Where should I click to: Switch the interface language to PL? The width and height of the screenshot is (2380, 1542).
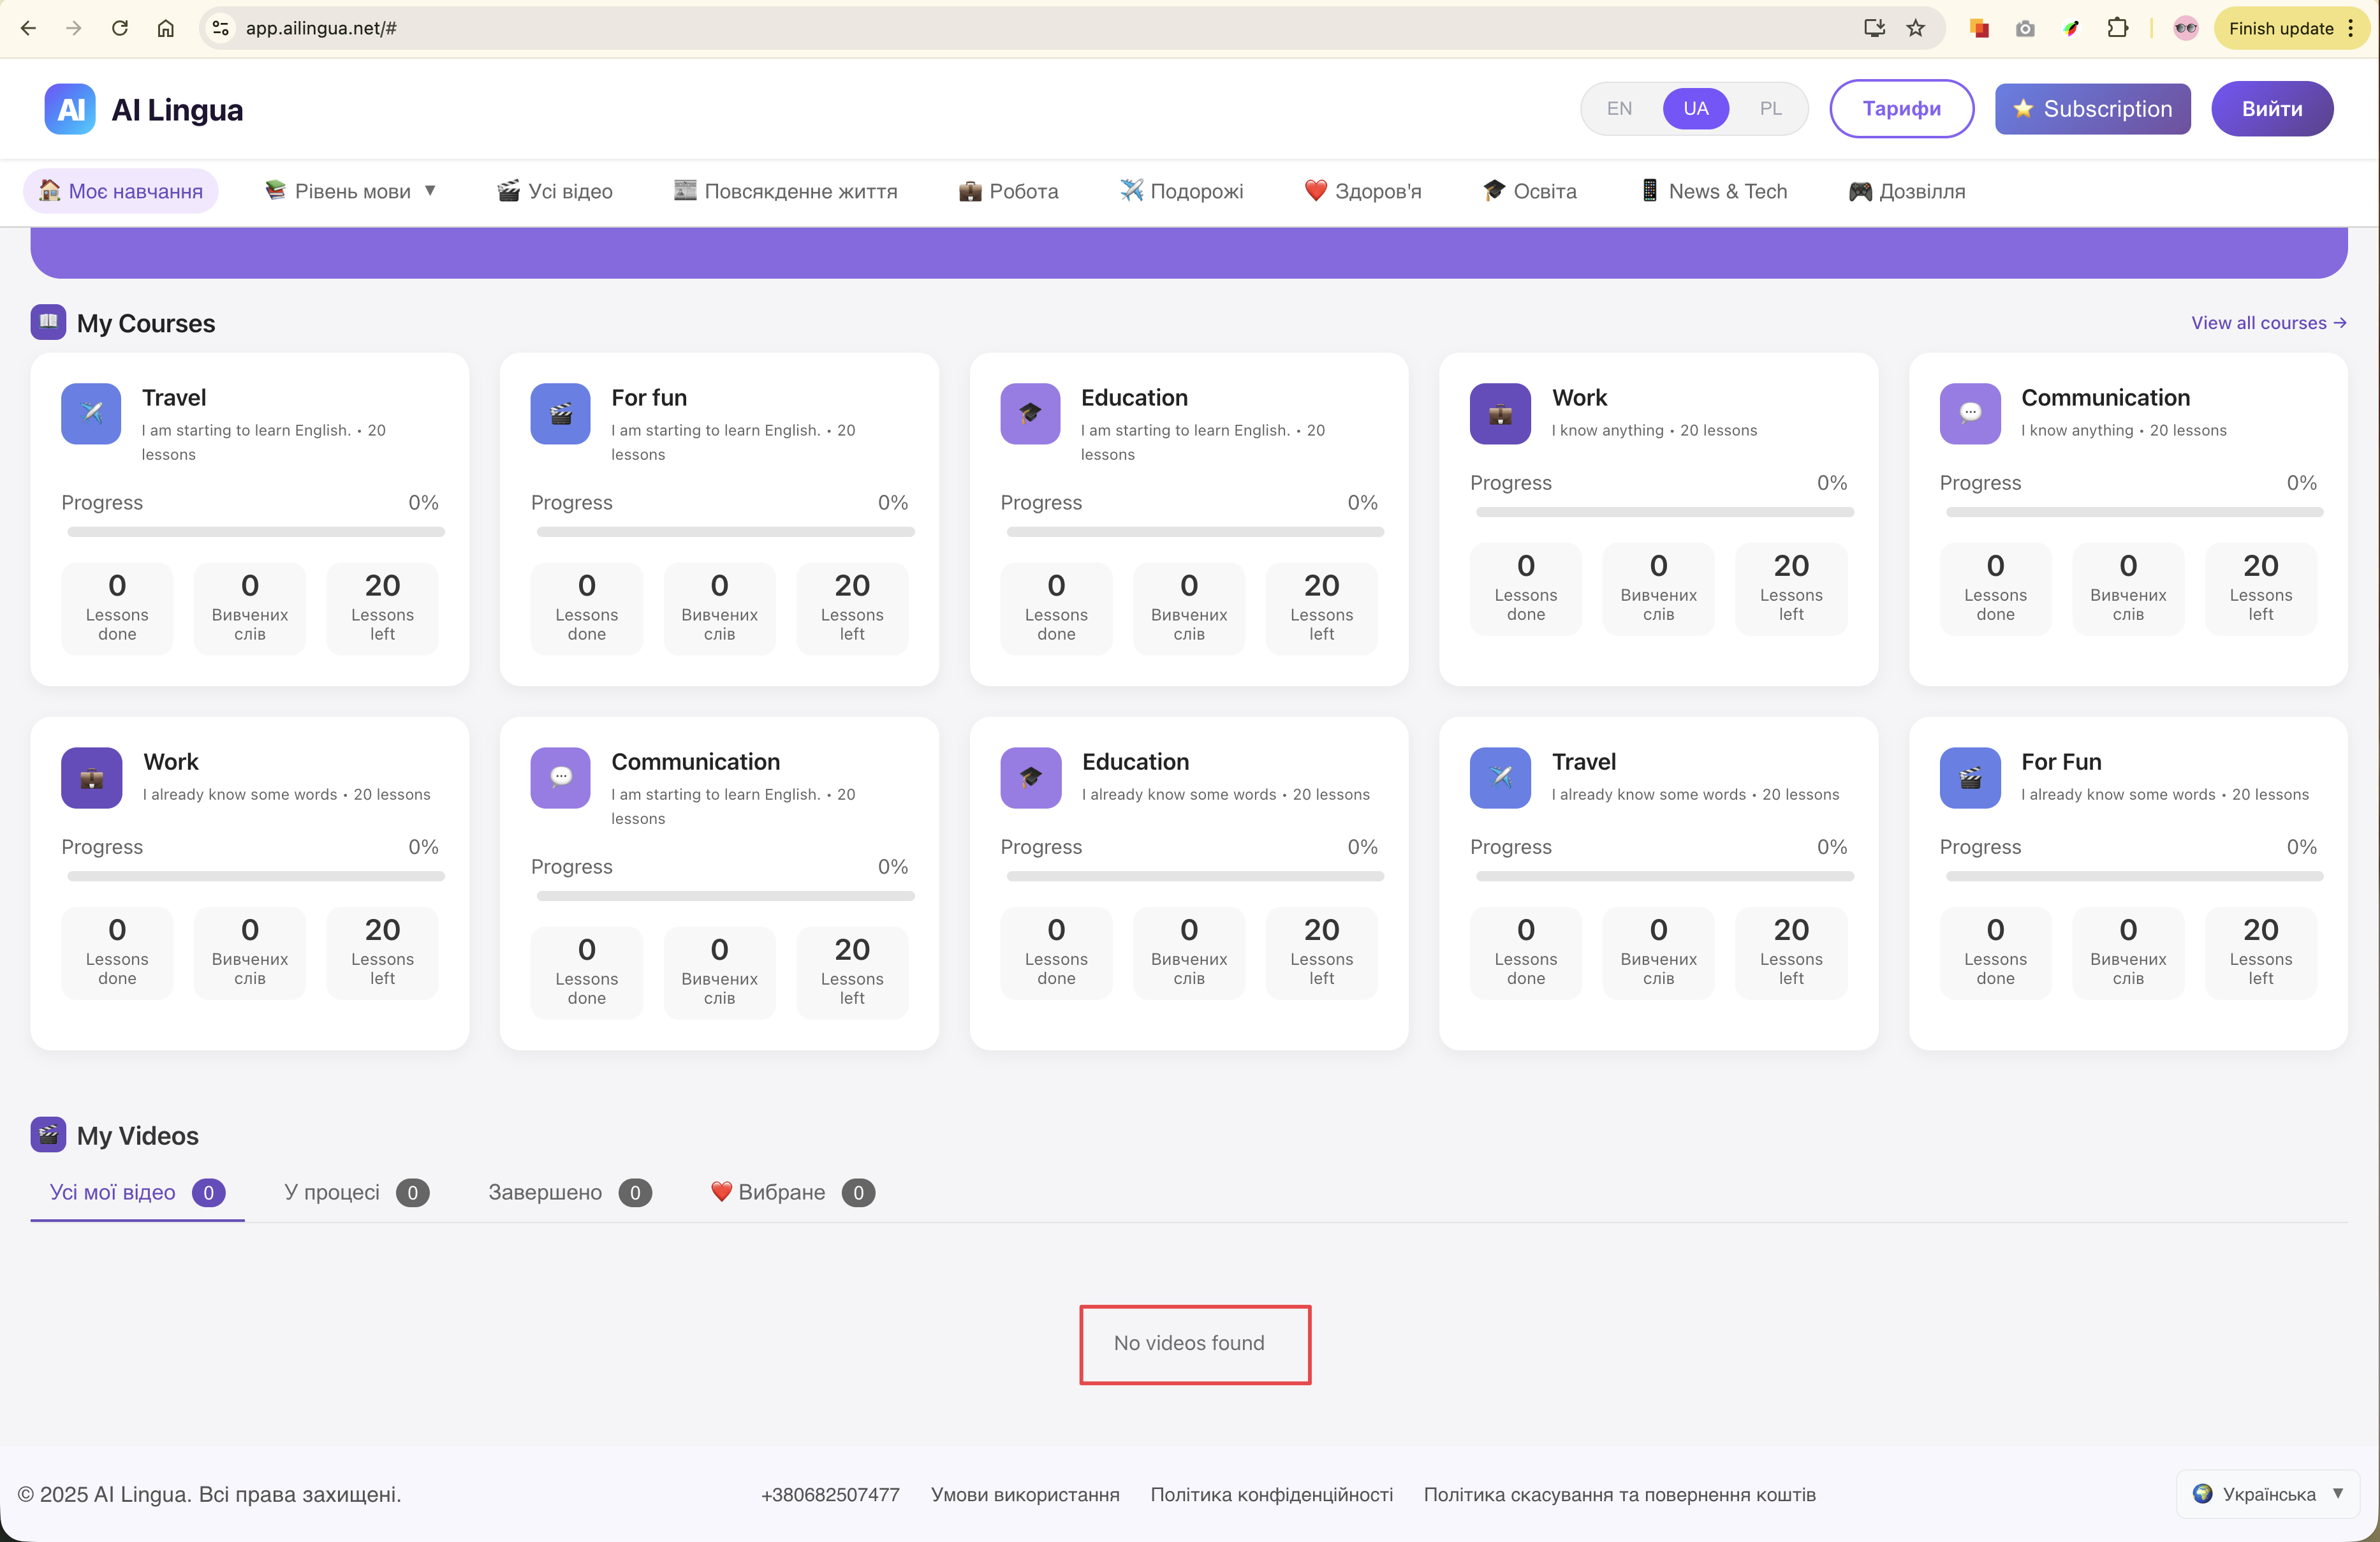pos(1770,109)
